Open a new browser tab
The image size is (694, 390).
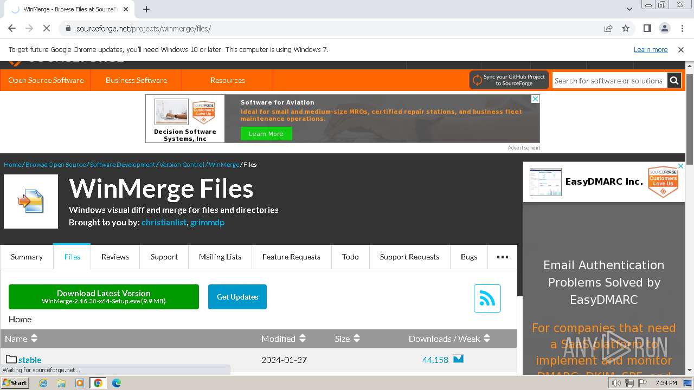(146, 9)
